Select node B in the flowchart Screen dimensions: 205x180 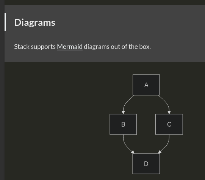point(123,124)
